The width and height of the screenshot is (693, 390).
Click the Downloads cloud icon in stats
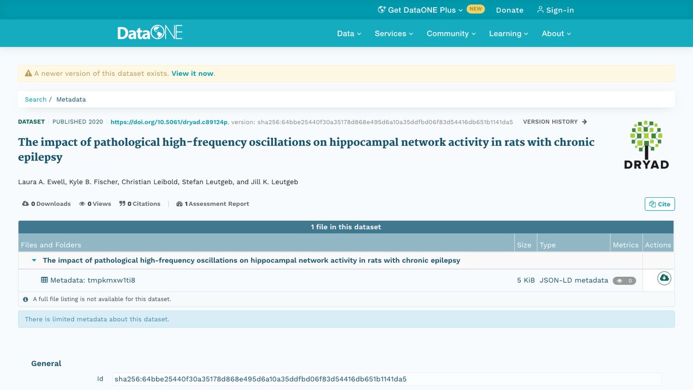(25, 204)
